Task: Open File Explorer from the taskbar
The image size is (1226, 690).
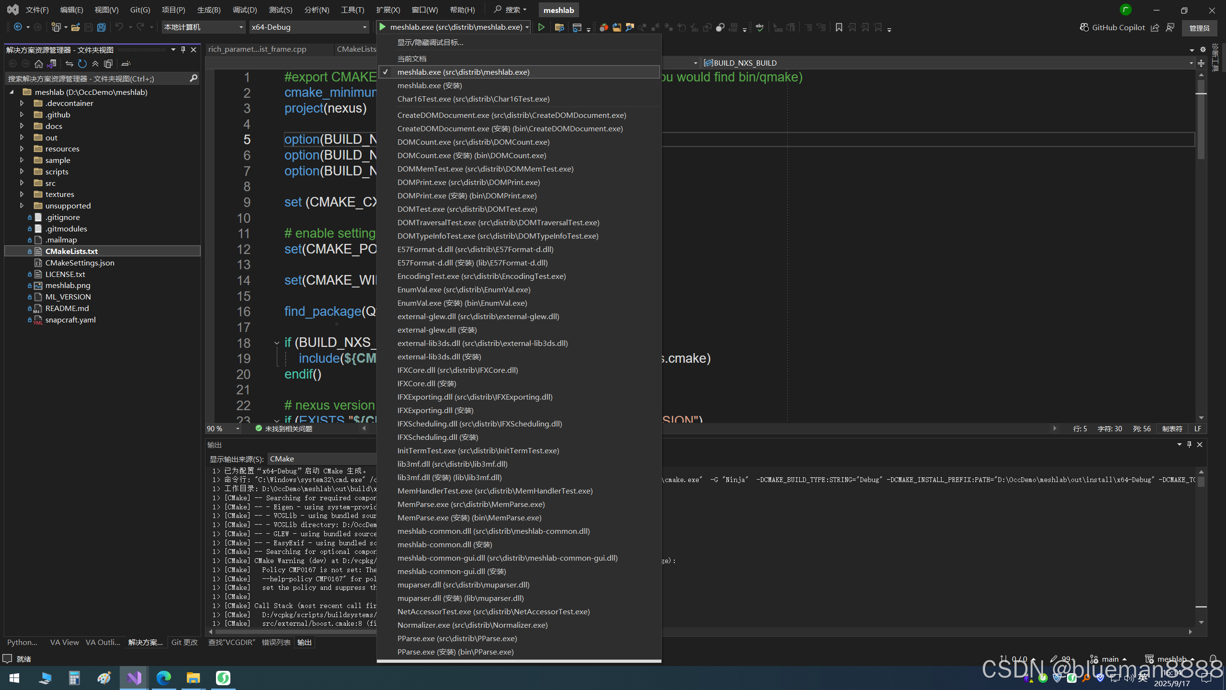Action: click(x=193, y=678)
